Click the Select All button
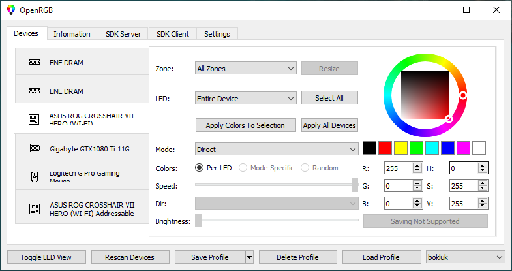This screenshot has height=271, width=512. coord(329,98)
